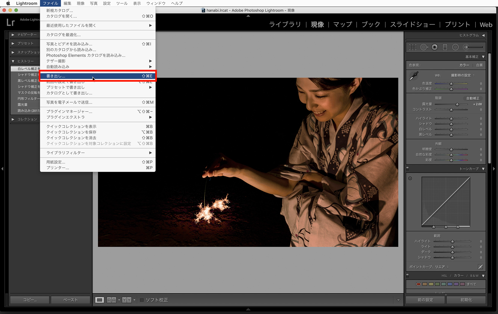Click the コピー... button
The width and height of the screenshot is (498, 314).
click(30, 300)
